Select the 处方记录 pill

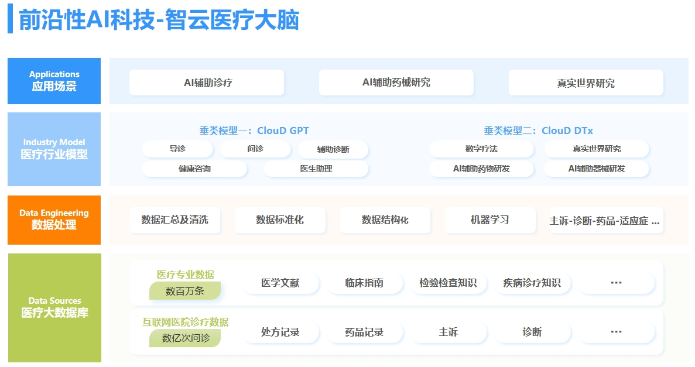click(280, 332)
